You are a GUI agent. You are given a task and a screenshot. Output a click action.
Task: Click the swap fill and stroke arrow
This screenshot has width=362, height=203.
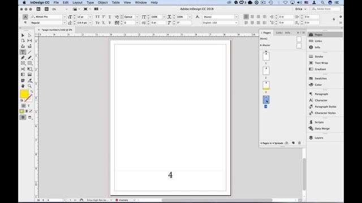(x=32, y=91)
